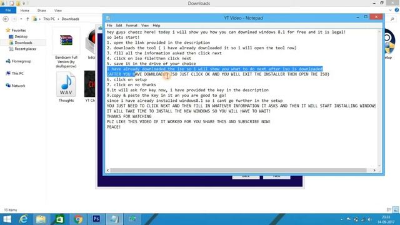Switch to large icons view in Explorer
Screen dimensions: 400x225
pos(396,210)
